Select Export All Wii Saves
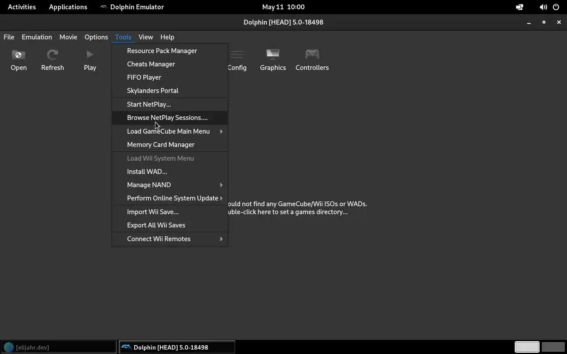 click(170, 225)
